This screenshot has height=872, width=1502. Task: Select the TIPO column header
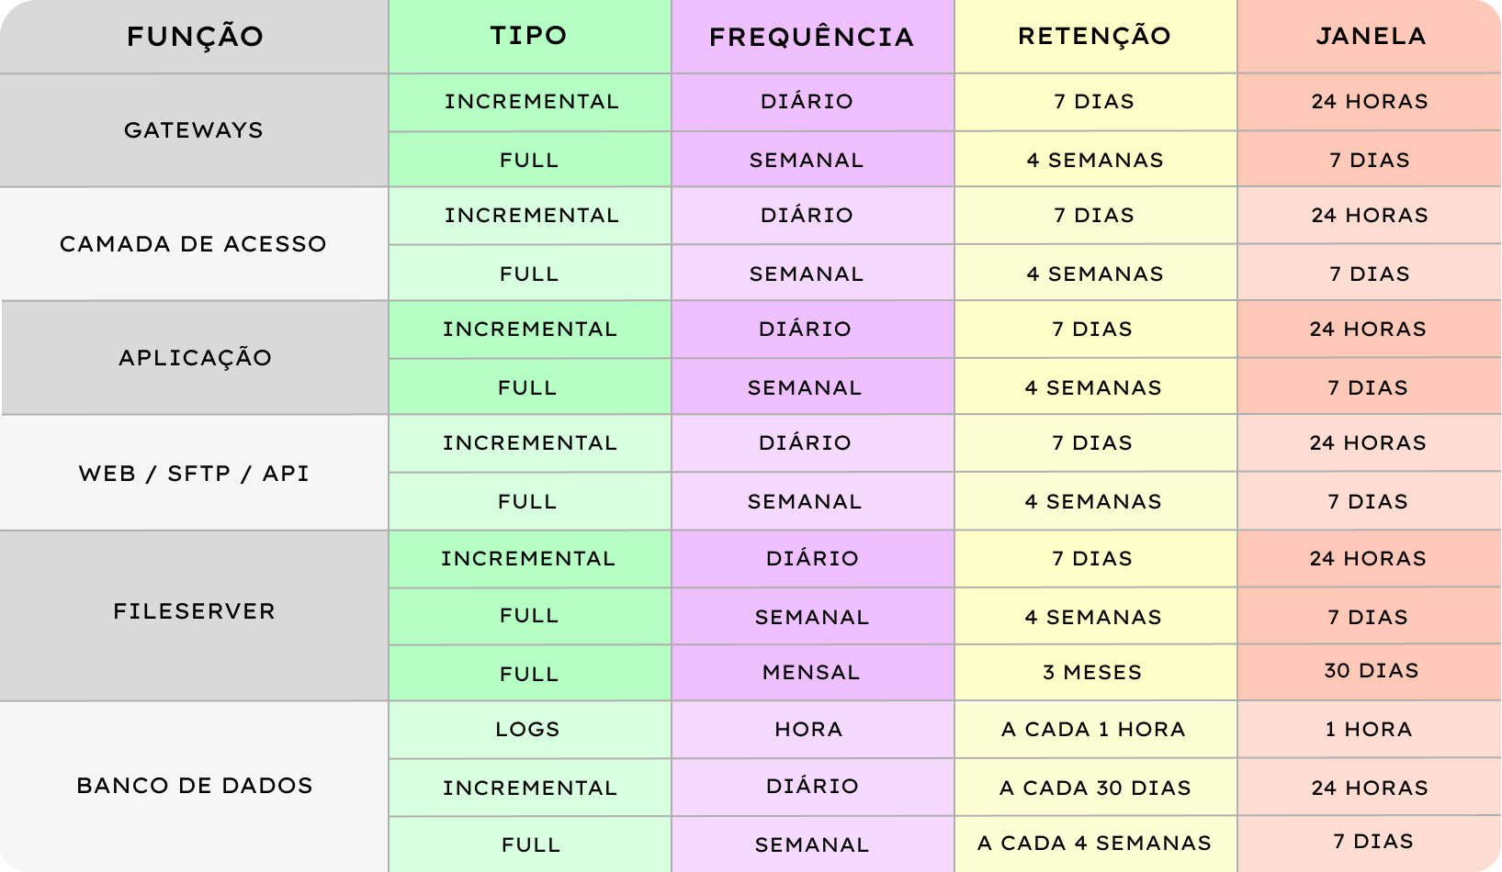click(528, 36)
